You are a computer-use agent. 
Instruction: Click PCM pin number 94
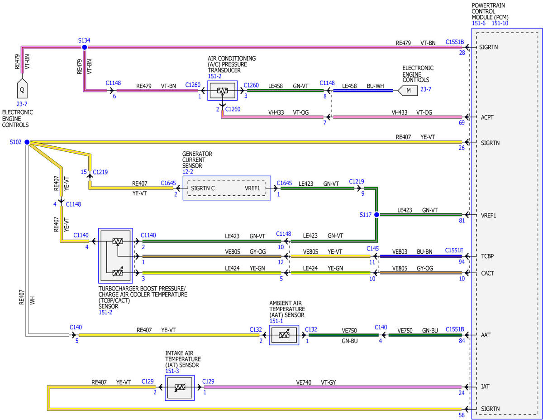point(462,261)
